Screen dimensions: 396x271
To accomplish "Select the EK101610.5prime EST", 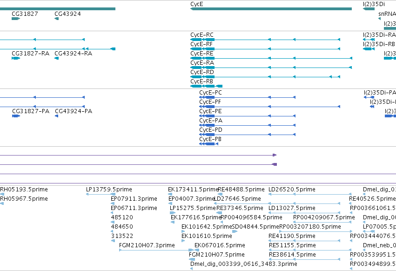I will click(x=183, y=241).
